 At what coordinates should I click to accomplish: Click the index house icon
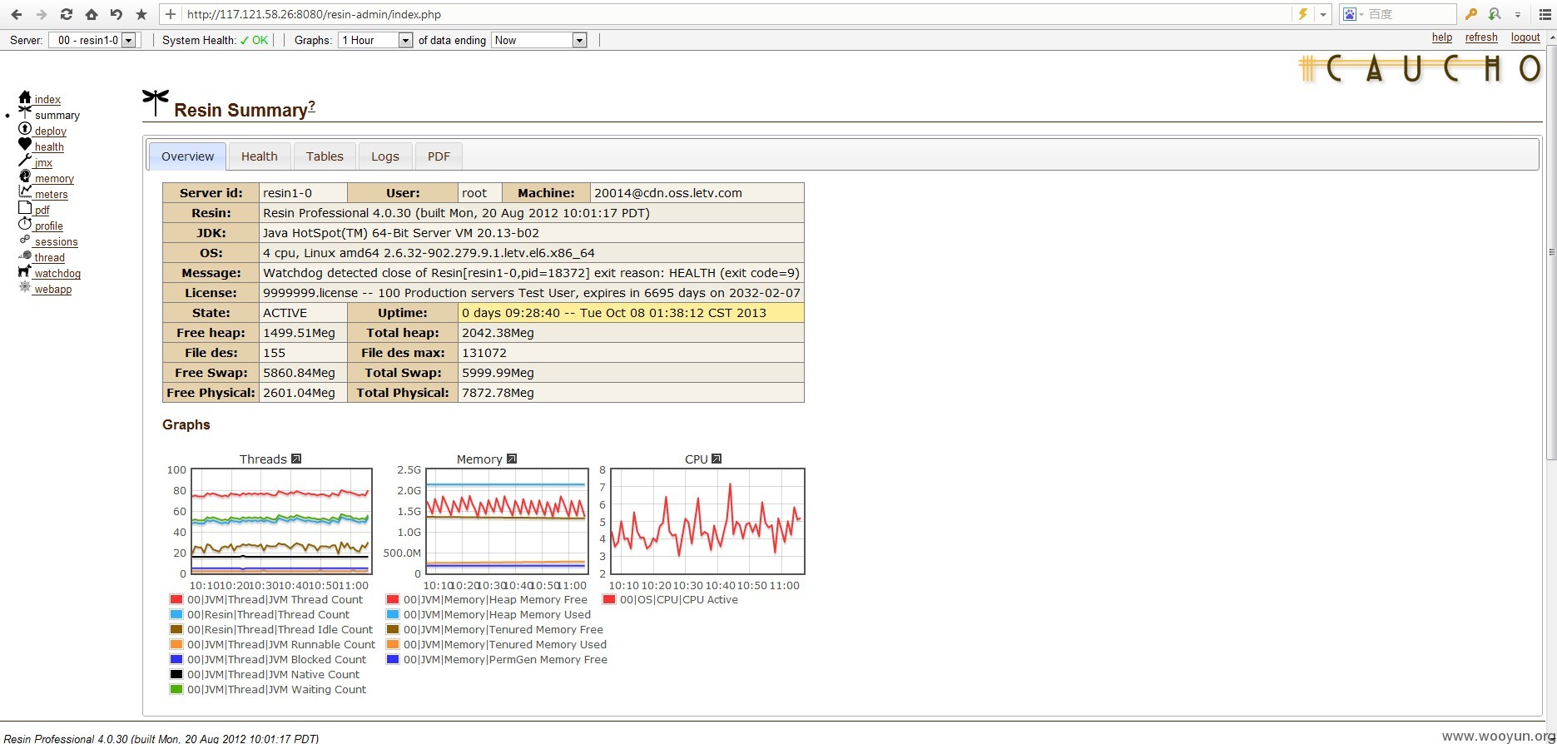(25, 97)
